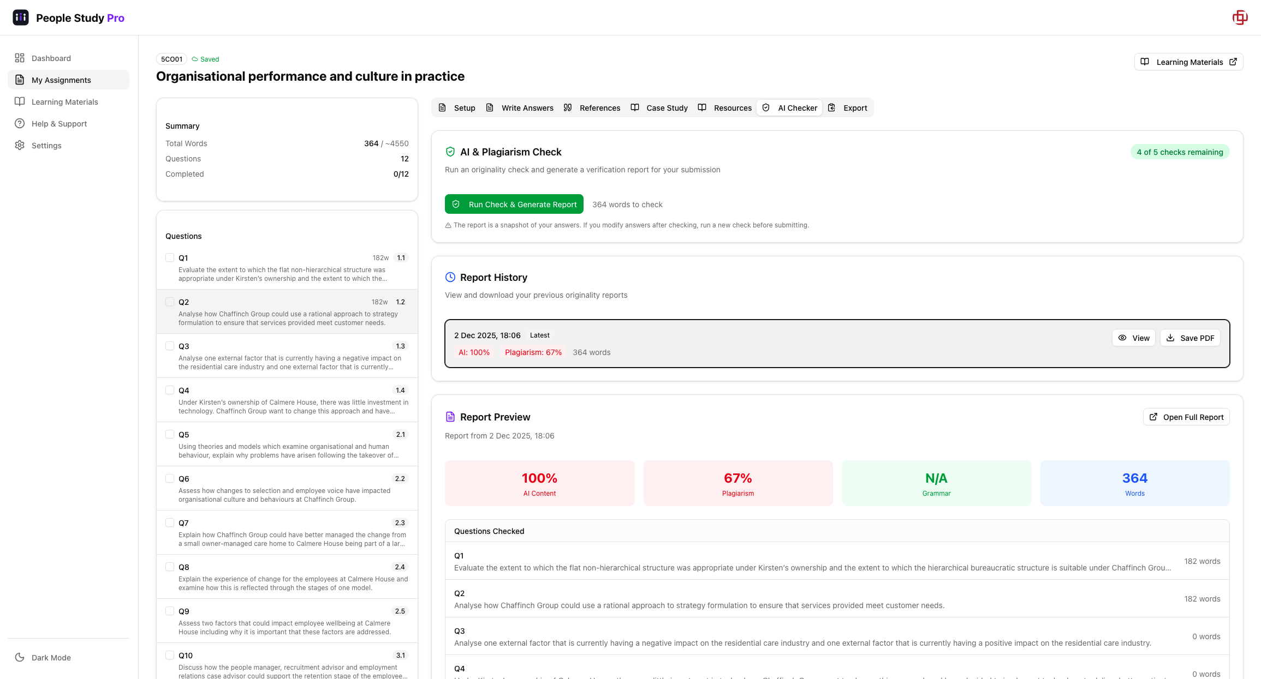Screen dimensions: 1261x679
Task: Check the checkbox for Q5
Action: point(169,434)
